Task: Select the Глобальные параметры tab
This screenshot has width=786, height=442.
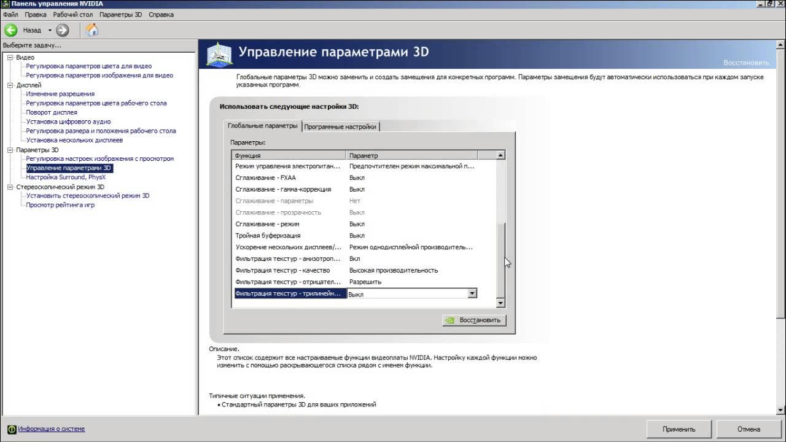Action: pyautogui.click(x=263, y=126)
